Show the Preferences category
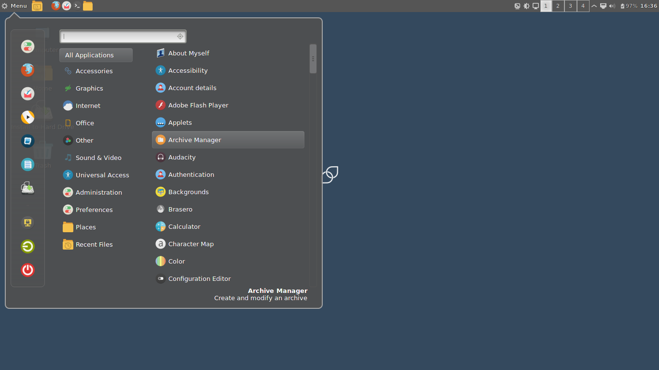Image resolution: width=659 pixels, height=370 pixels. [x=96, y=210]
